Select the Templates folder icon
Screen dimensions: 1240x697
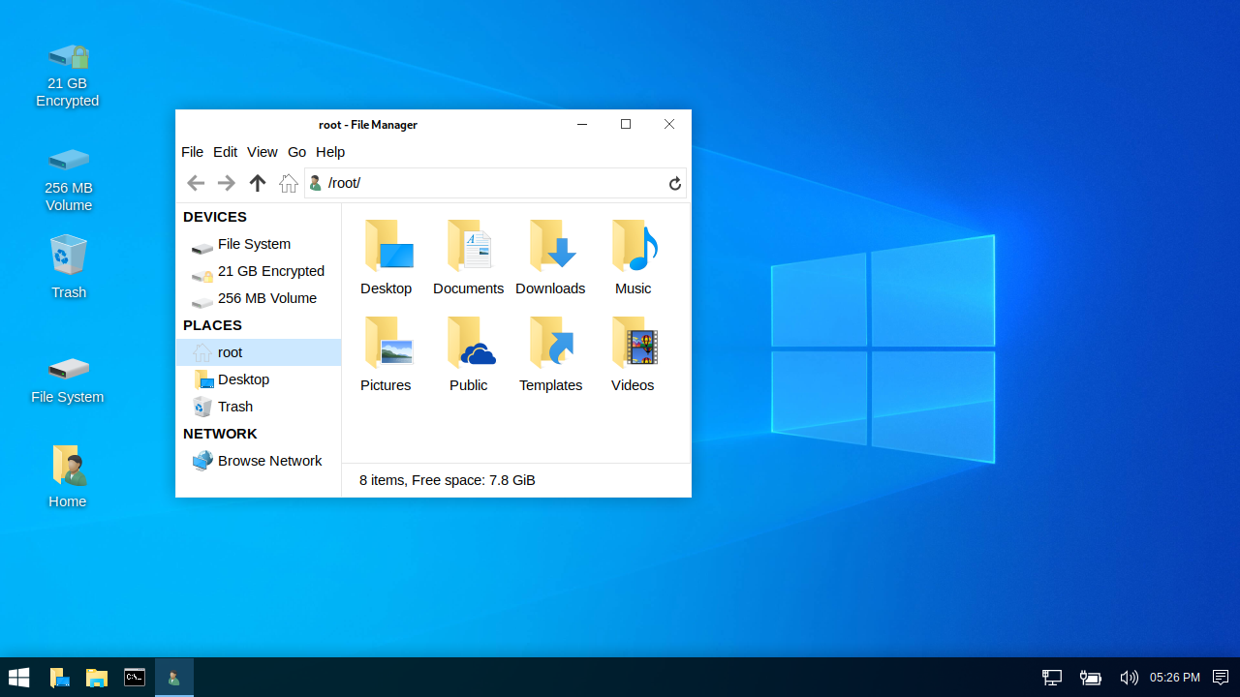550,354
